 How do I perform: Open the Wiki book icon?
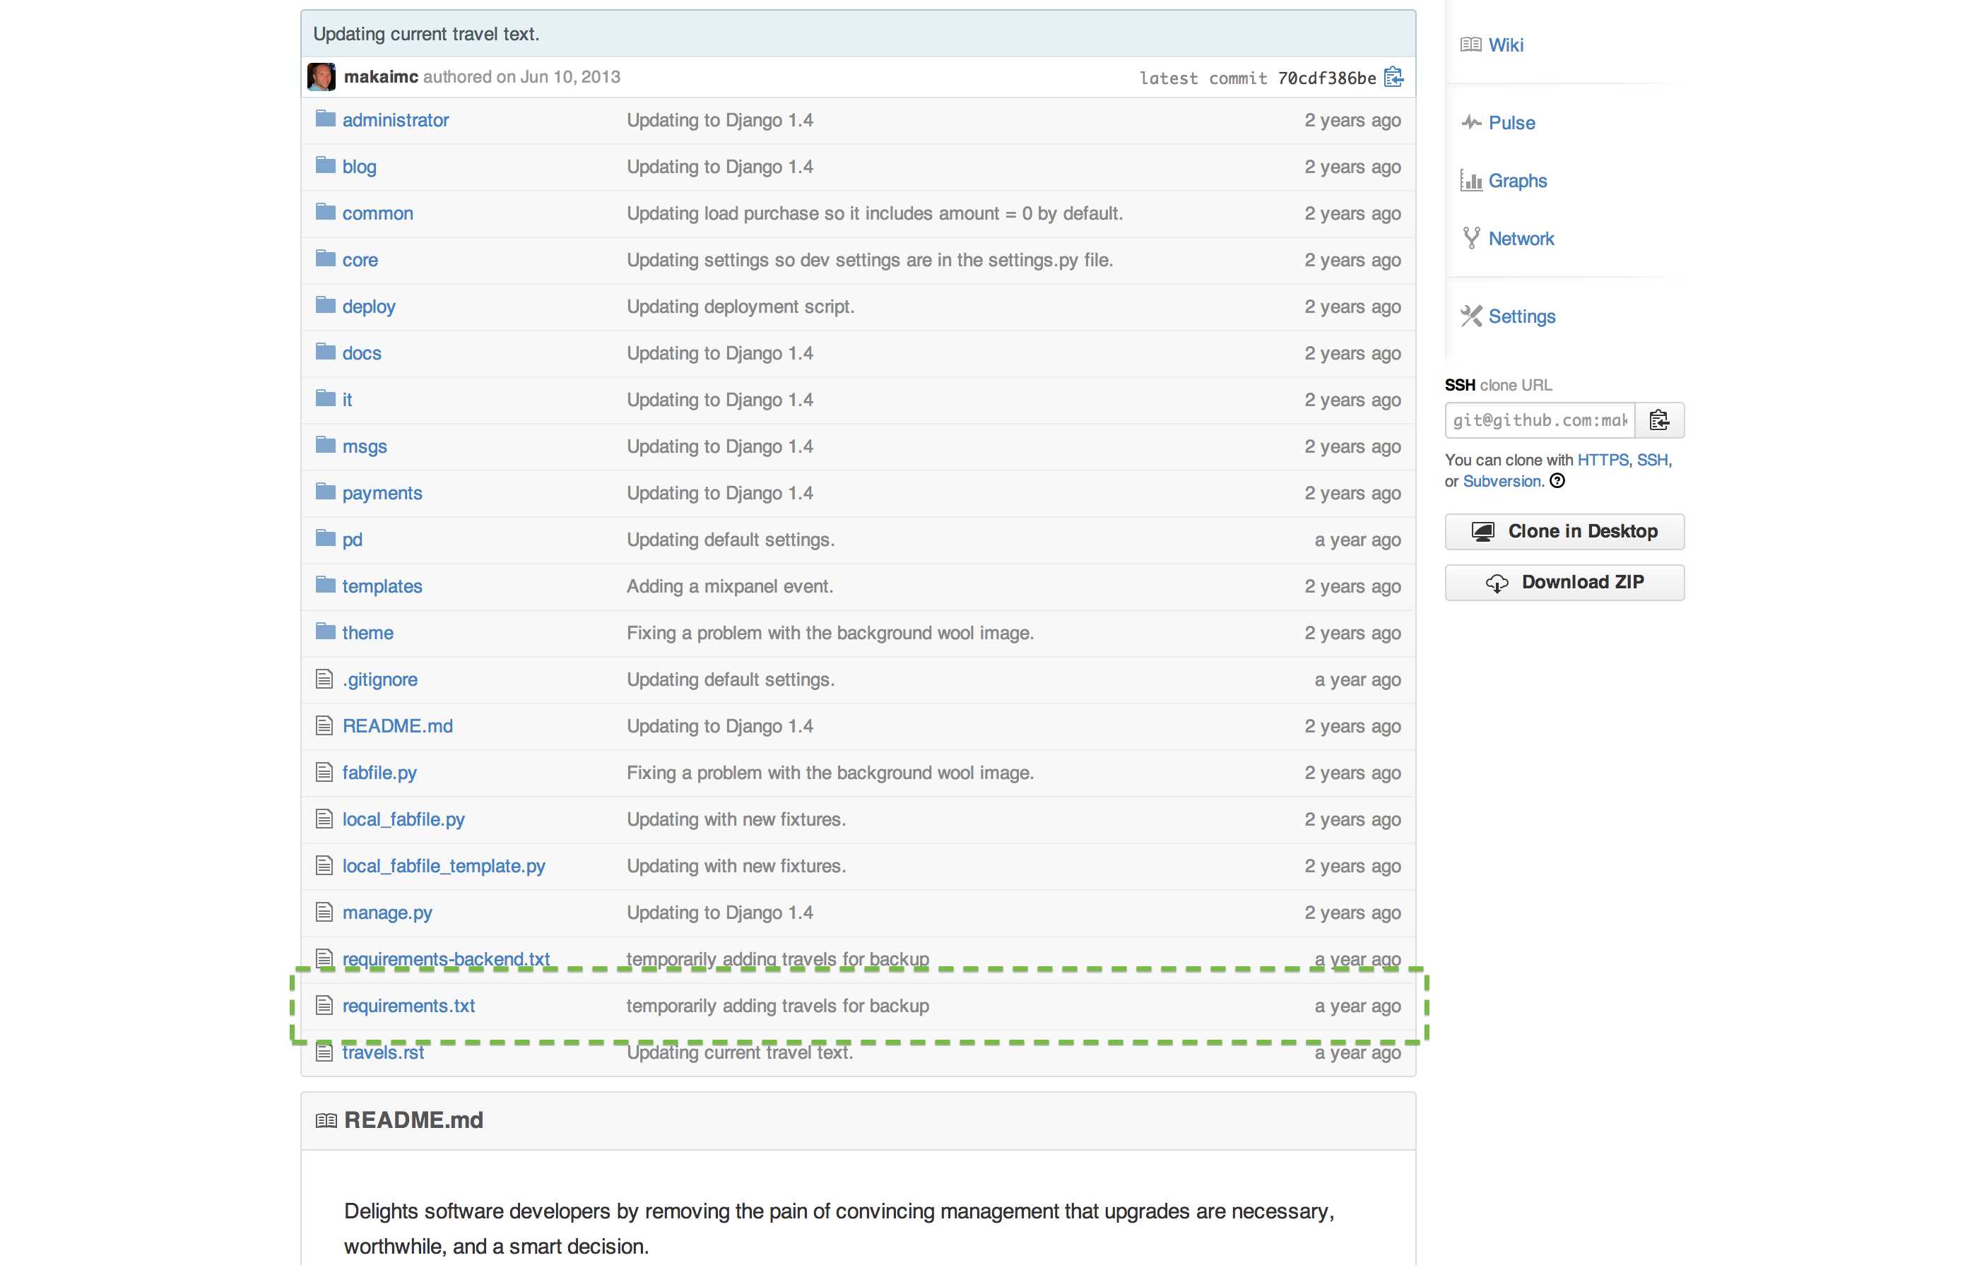coord(1471,45)
